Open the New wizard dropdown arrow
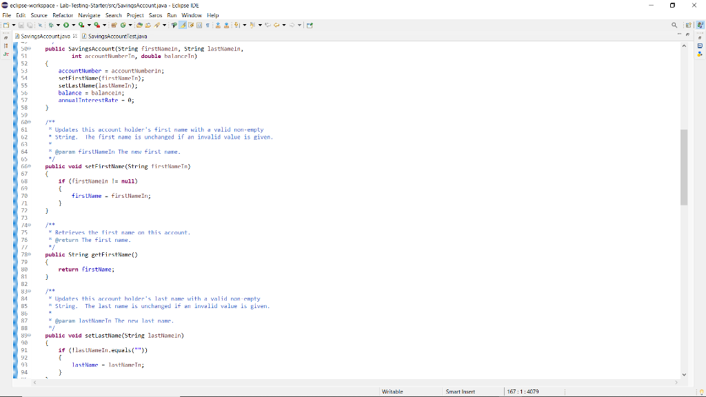Image resolution: width=706 pixels, height=397 pixels. pos(14,26)
